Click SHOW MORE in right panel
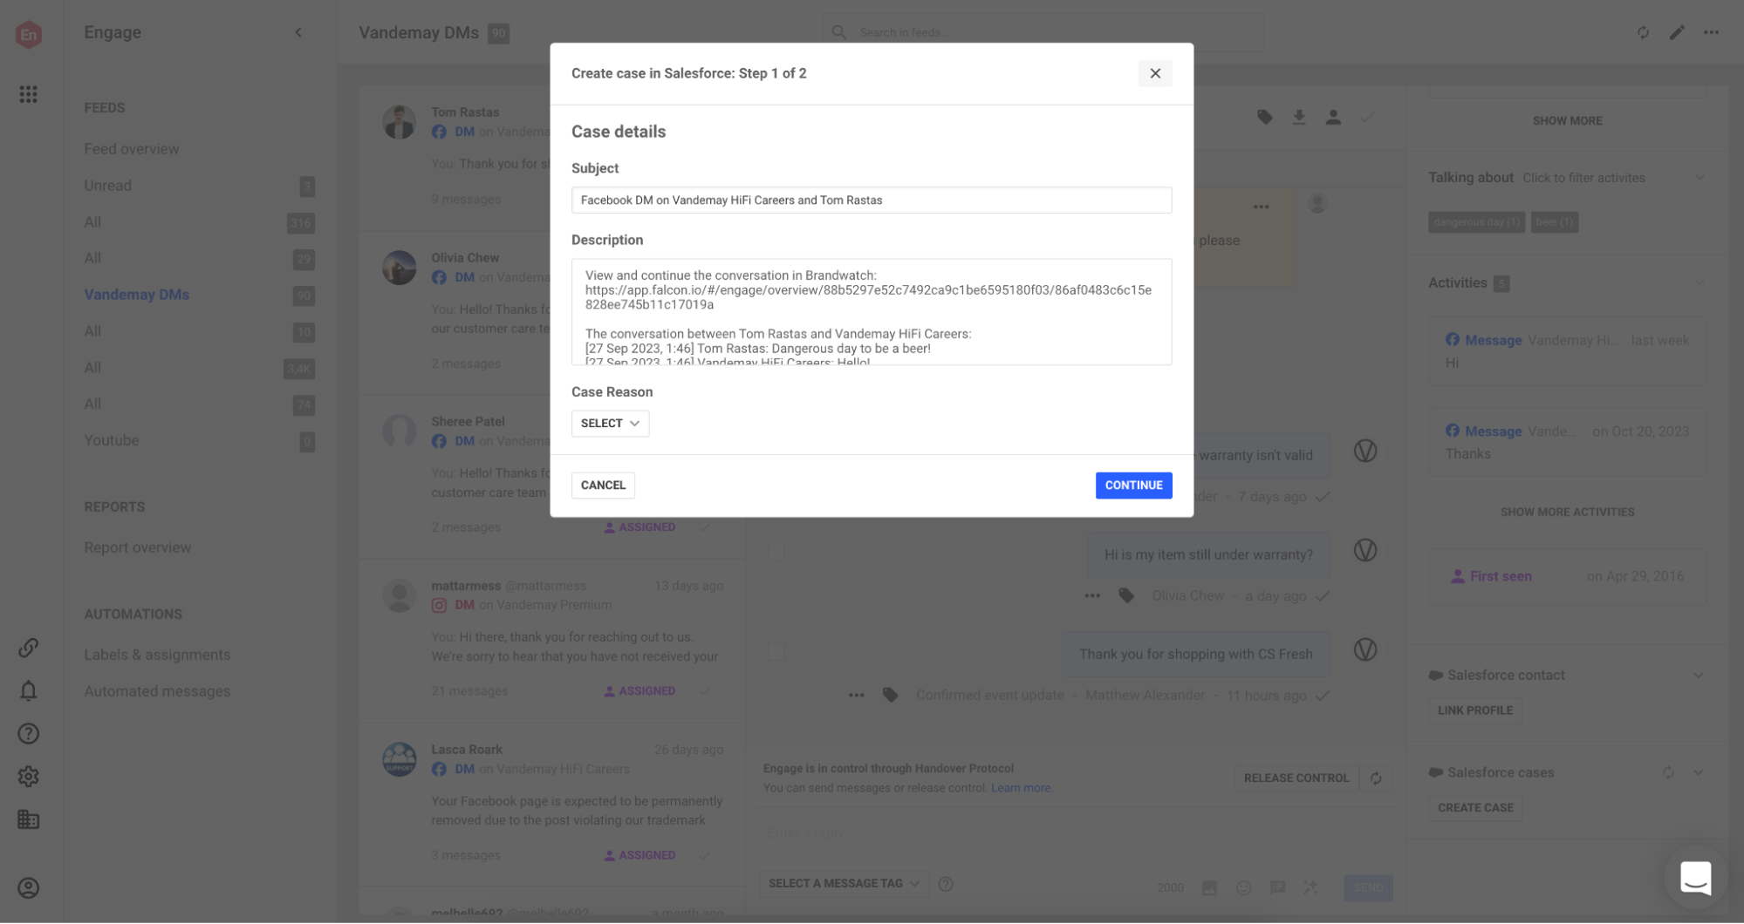This screenshot has width=1744, height=924. point(1567,120)
